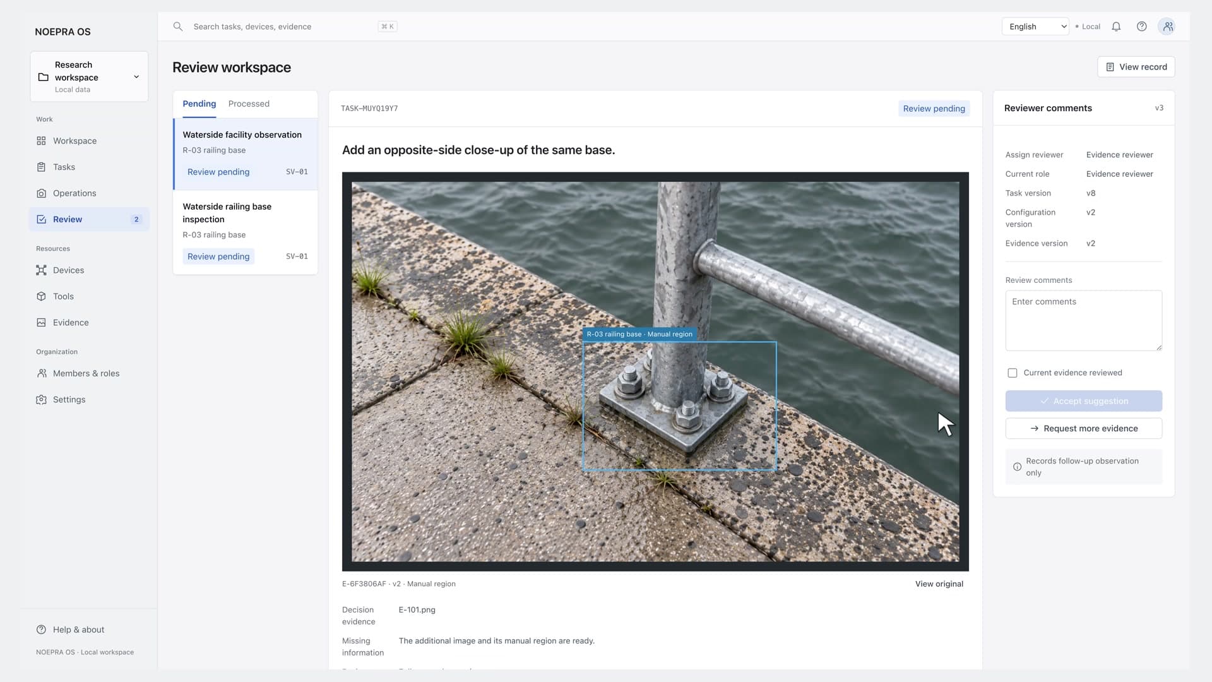Click the Operations camera icon
1212x682 pixels.
pyautogui.click(x=41, y=193)
